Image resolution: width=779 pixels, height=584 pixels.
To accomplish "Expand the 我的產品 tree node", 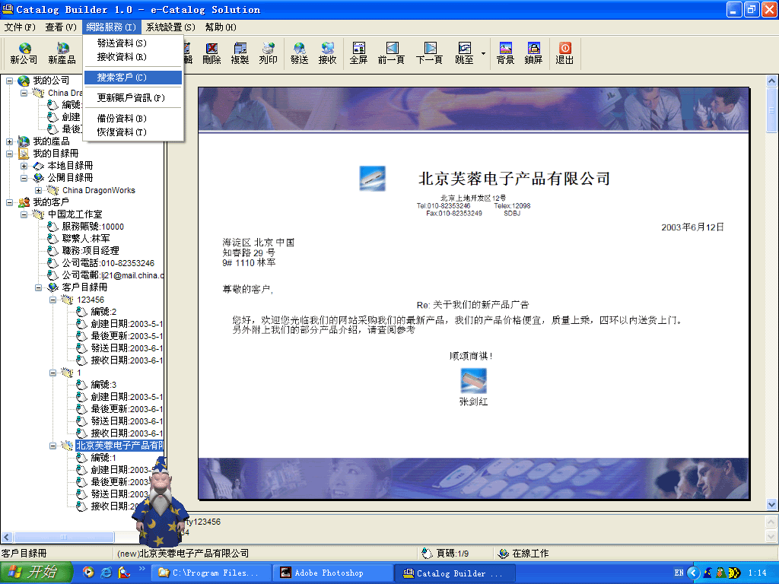I will (x=9, y=141).
